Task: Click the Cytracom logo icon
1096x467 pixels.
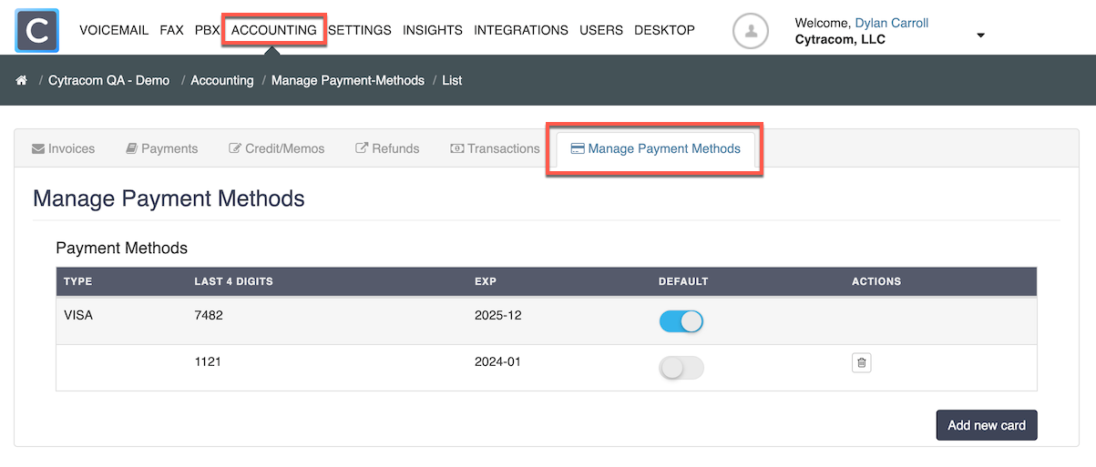Action: 37,30
